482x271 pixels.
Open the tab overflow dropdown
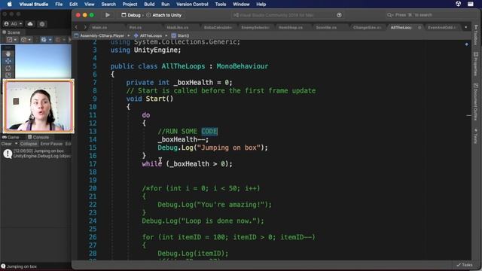click(x=465, y=27)
